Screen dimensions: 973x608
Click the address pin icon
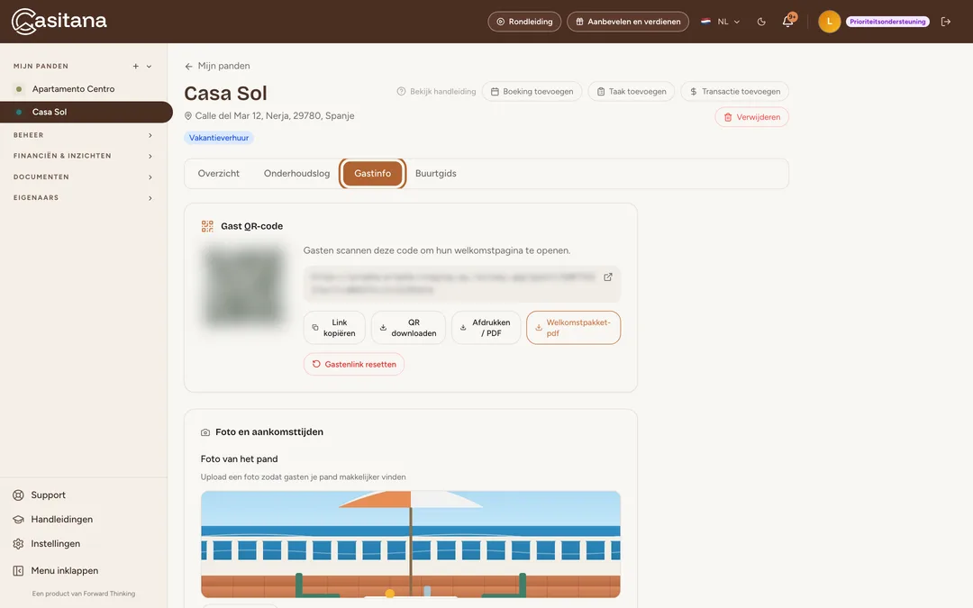(188, 116)
